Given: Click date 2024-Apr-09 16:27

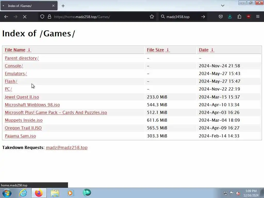Looking at the screenshot, I should (219, 128).
